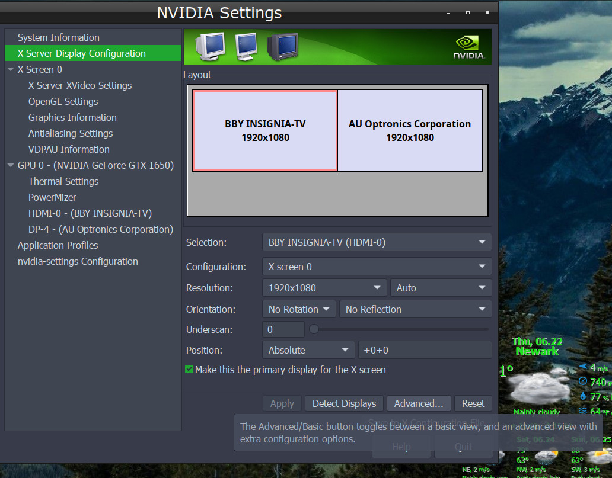Click the NVIDIA logo in banner
The height and width of the screenshot is (478, 612).
(x=468, y=47)
